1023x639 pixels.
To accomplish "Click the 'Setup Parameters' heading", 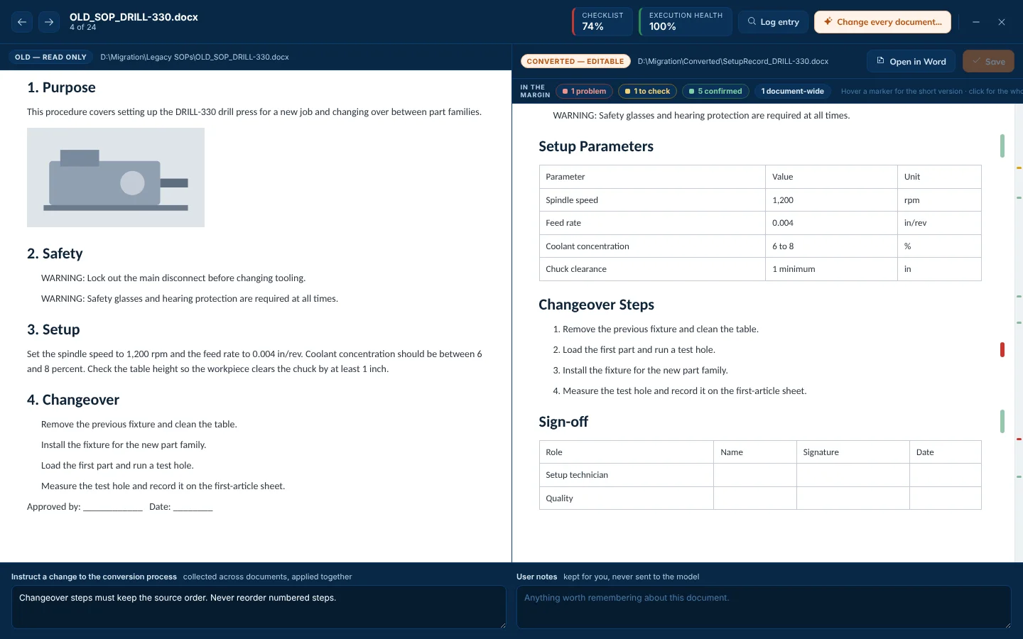I will pos(596,146).
